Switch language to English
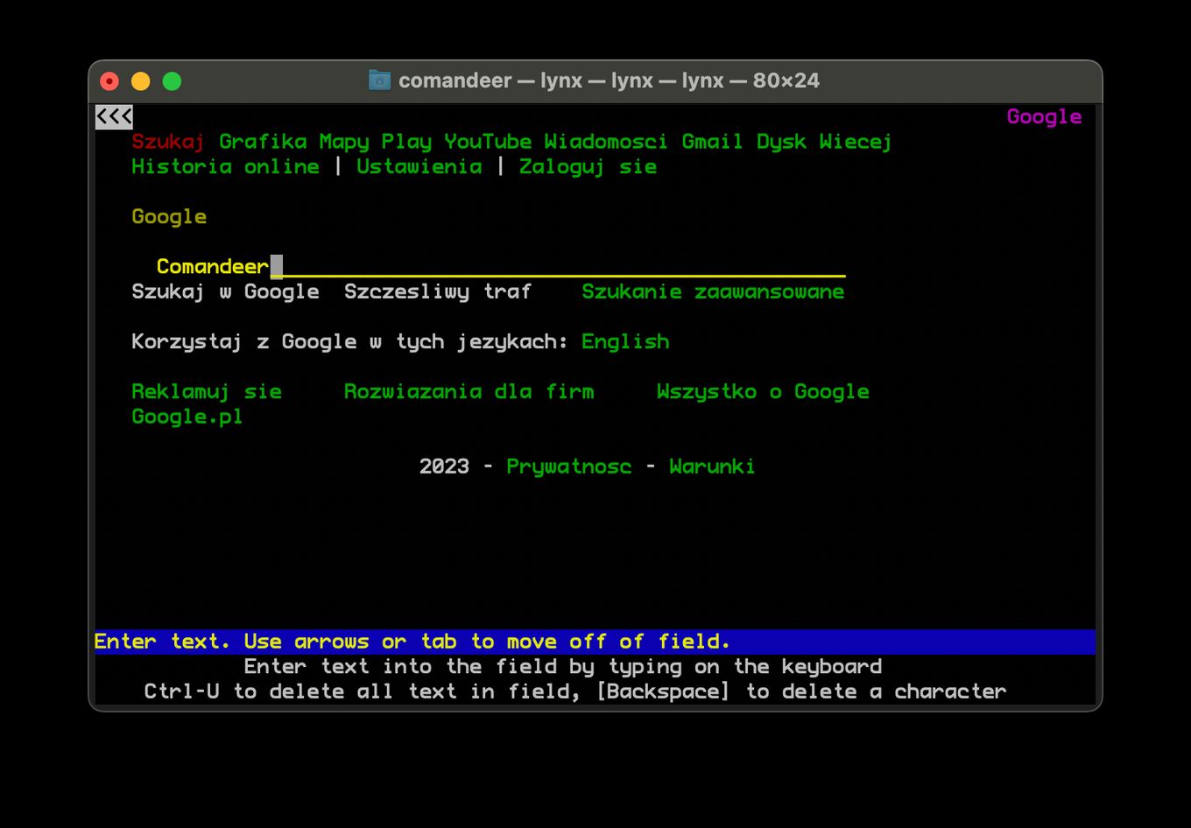Viewport: 1191px width, 828px height. (x=625, y=341)
